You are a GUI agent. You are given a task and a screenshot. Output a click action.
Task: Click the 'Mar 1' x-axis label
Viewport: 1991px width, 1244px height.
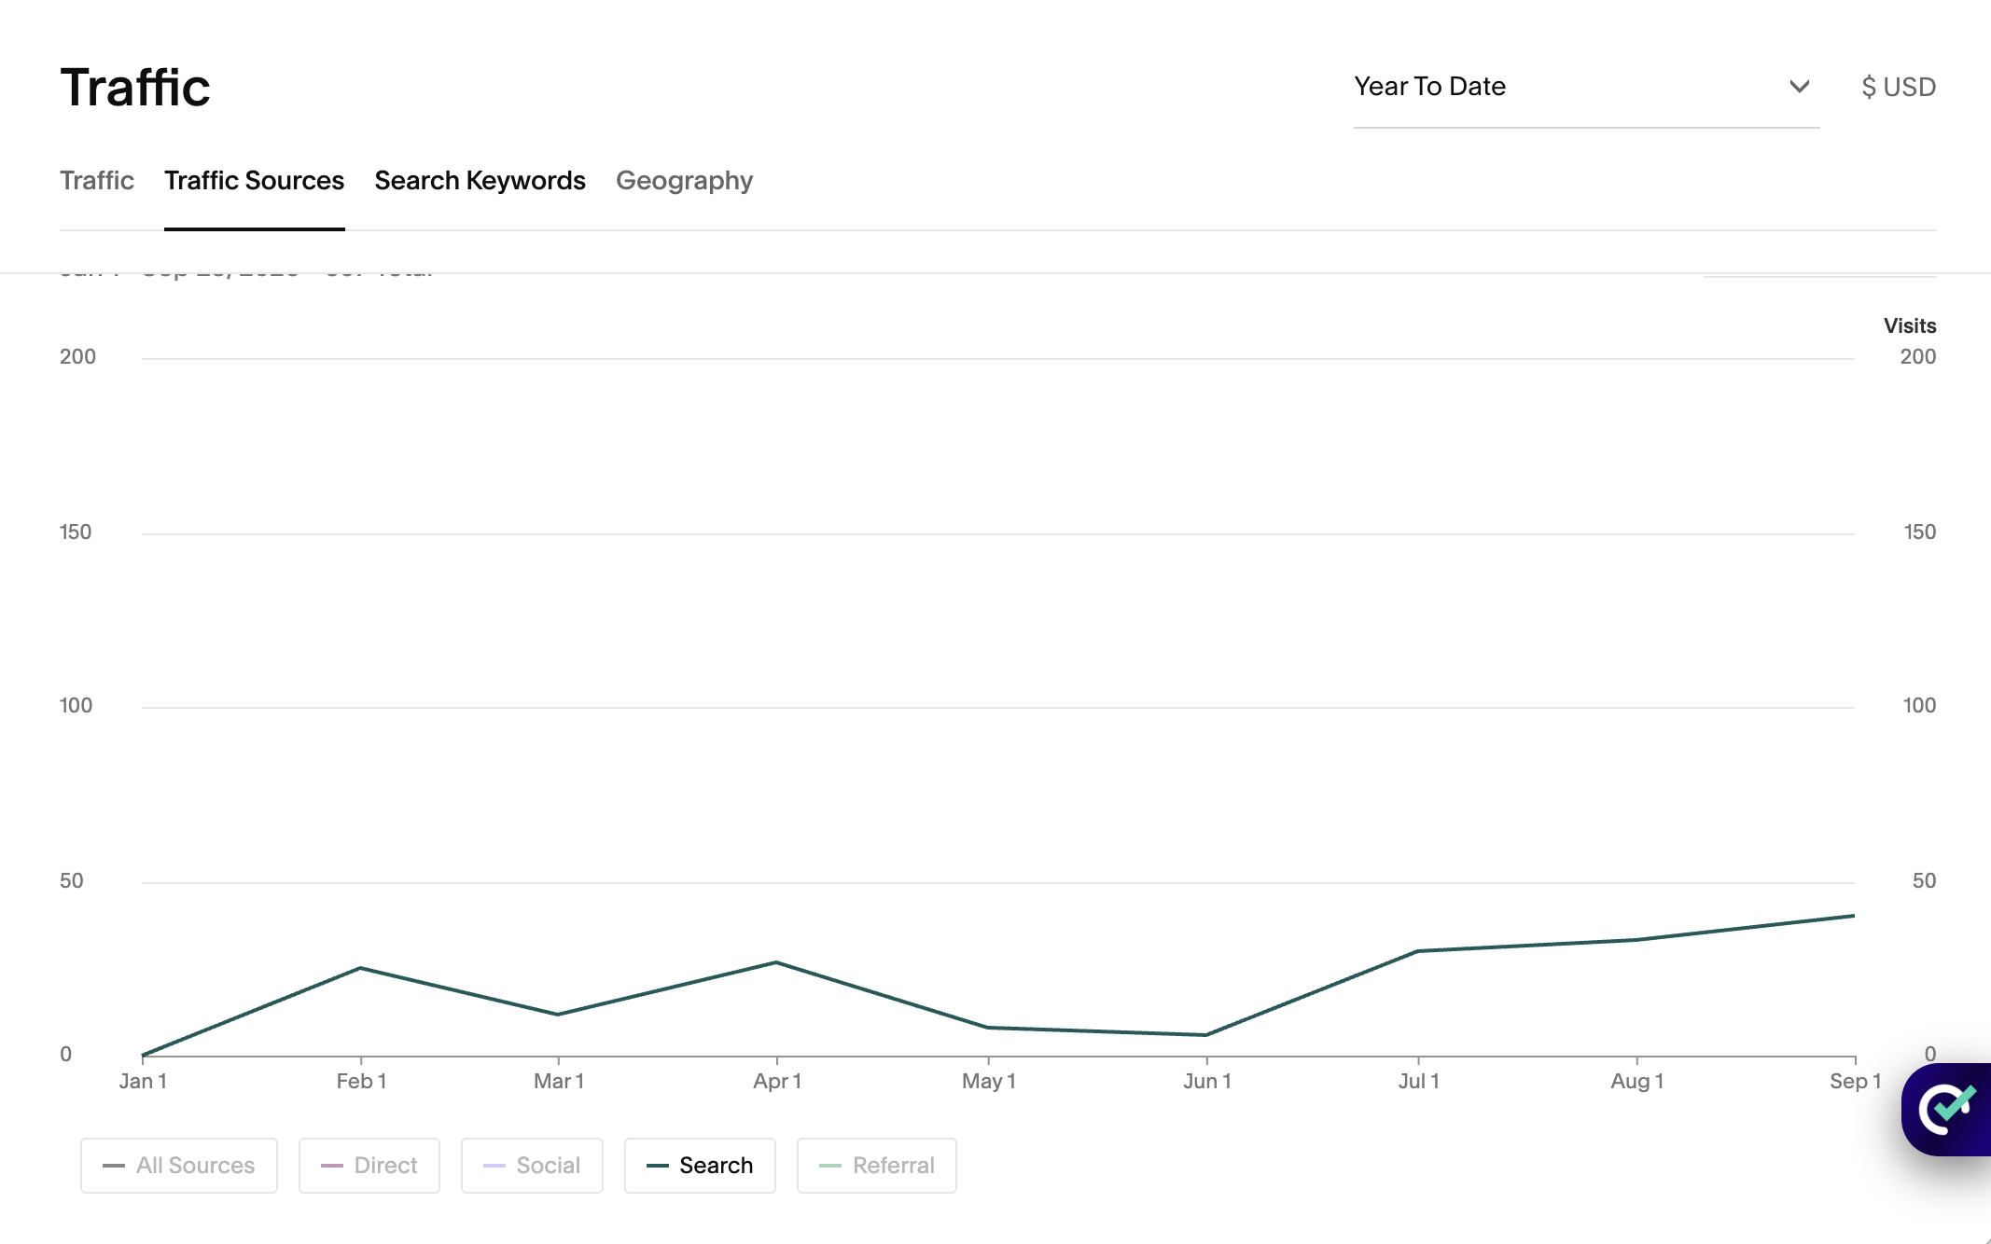559,1081
